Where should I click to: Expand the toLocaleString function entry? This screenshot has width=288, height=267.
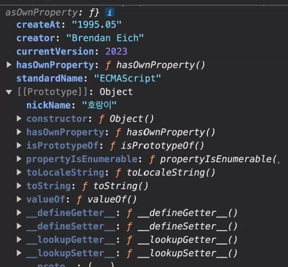click(19, 173)
